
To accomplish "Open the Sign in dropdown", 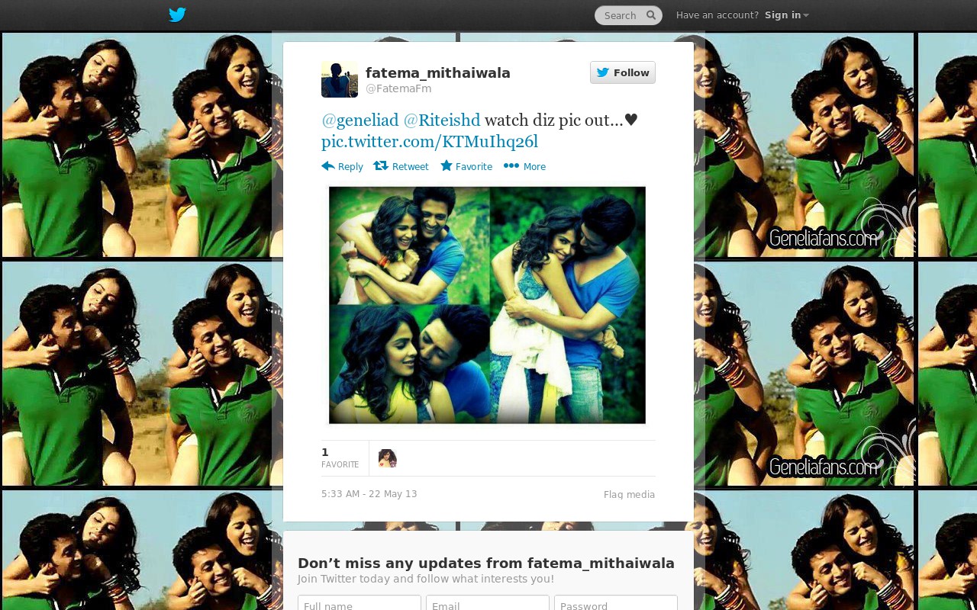I will click(x=787, y=15).
